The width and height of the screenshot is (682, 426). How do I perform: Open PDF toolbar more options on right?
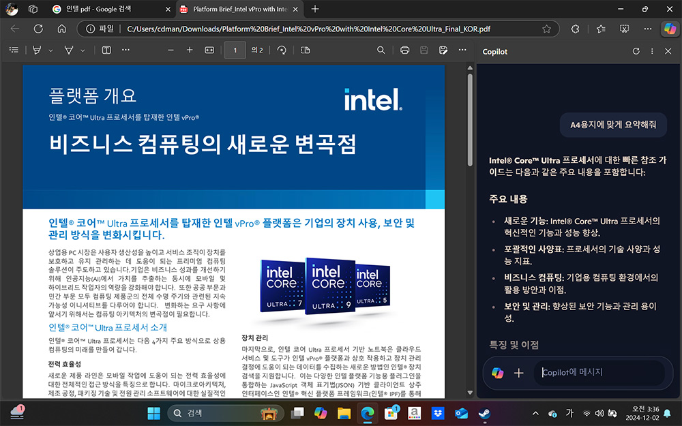[x=462, y=50]
